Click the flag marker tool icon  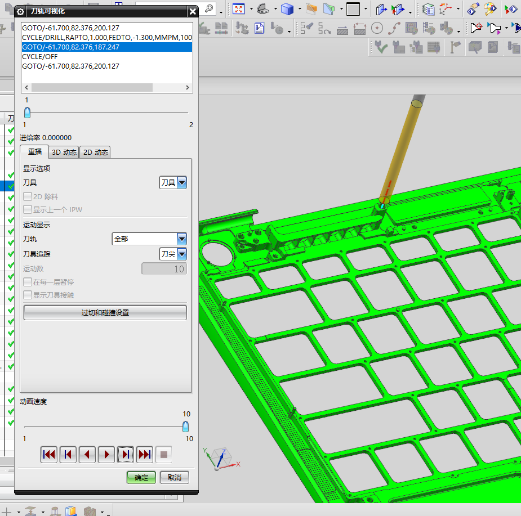(455, 47)
